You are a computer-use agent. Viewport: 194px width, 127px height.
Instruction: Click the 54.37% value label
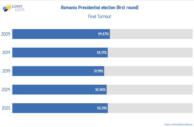click(103, 34)
